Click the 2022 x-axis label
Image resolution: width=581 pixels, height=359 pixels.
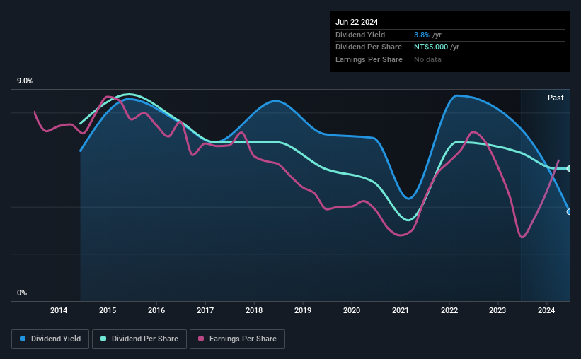coord(449,310)
